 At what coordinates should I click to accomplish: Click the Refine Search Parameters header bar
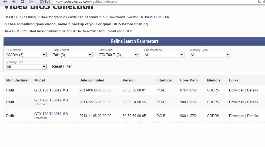(135, 41)
